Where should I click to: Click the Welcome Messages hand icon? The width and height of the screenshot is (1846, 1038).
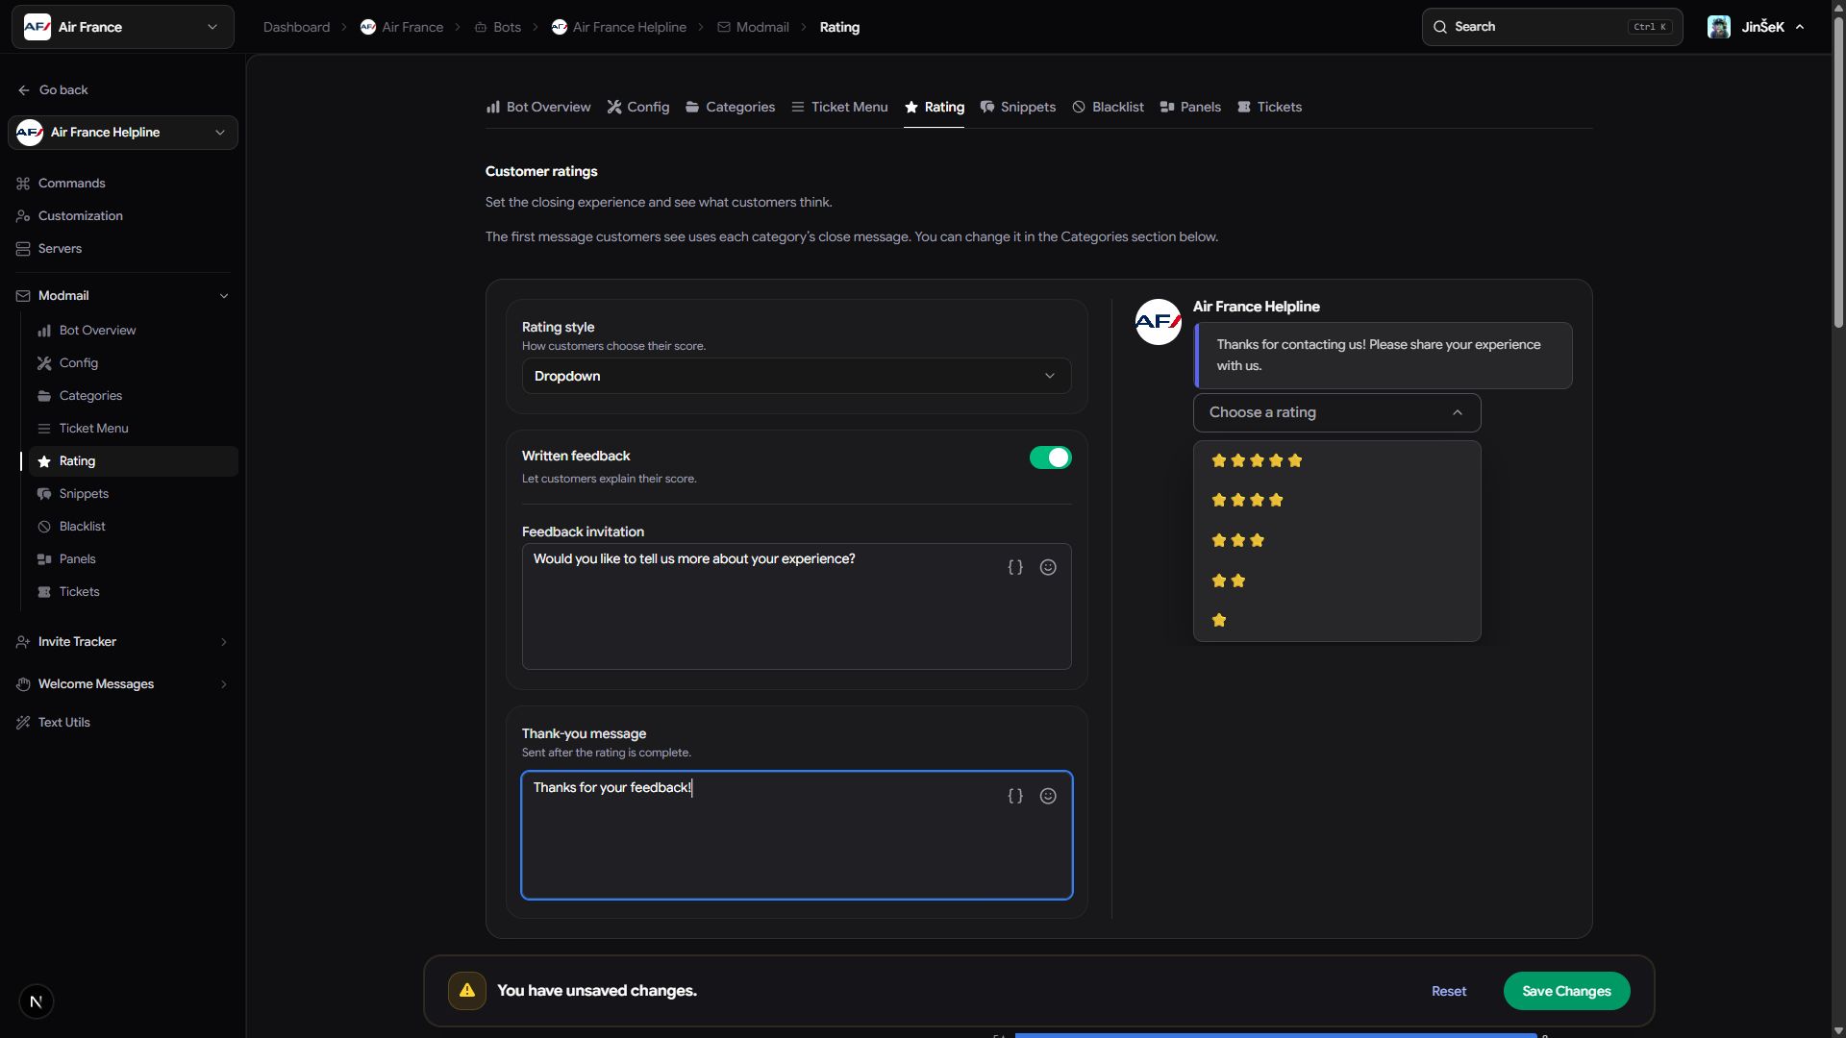tap(23, 684)
